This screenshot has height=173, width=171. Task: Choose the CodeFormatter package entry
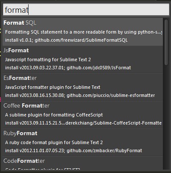[83, 163]
